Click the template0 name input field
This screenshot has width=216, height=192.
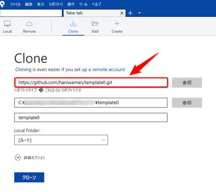click(x=91, y=117)
